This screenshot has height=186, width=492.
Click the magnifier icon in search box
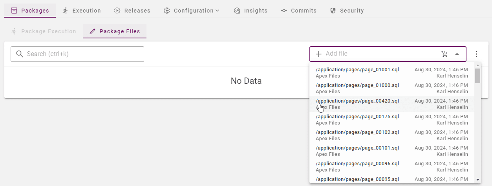pos(20,54)
